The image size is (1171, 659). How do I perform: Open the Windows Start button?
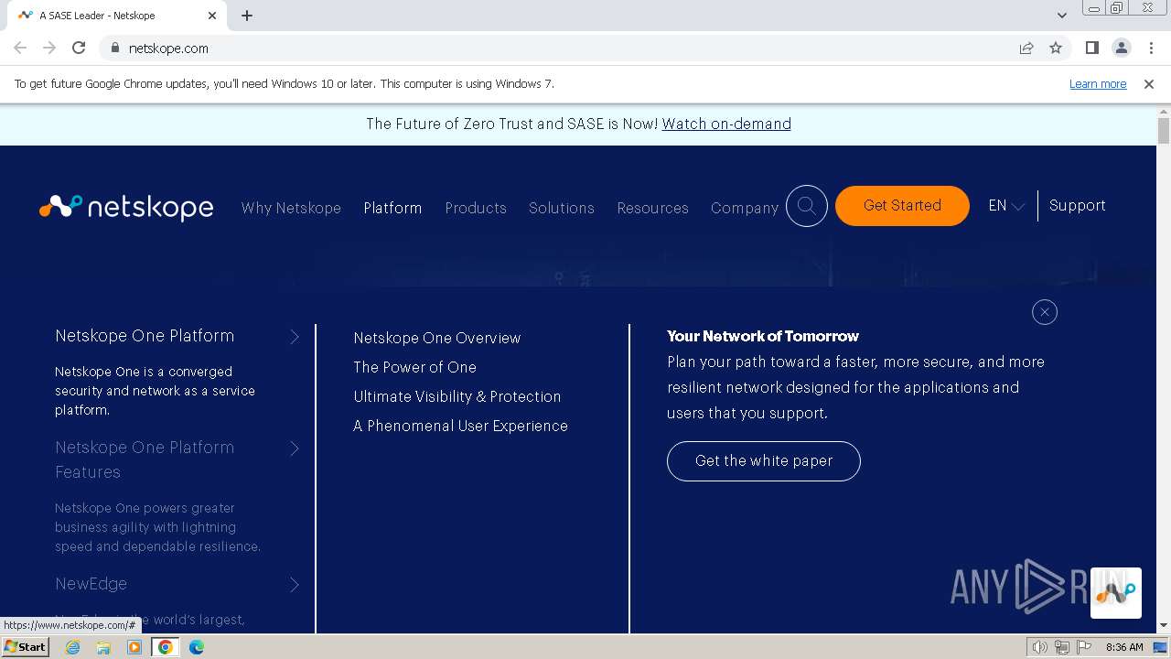point(26,646)
